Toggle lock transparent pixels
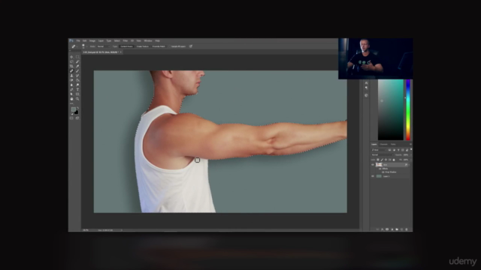 378,160
